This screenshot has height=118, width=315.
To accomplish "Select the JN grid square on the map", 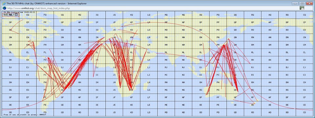I will coord(114,37).
